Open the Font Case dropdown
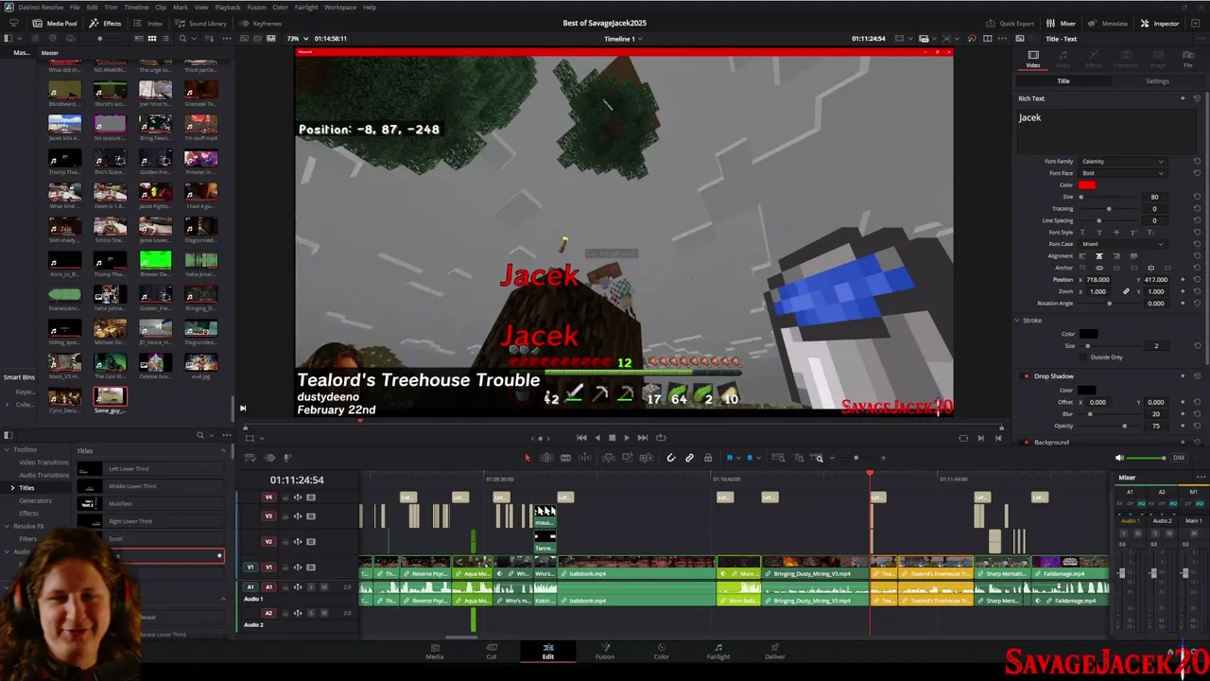This screenshot has width=1210, height=681. click(1122, 244)
